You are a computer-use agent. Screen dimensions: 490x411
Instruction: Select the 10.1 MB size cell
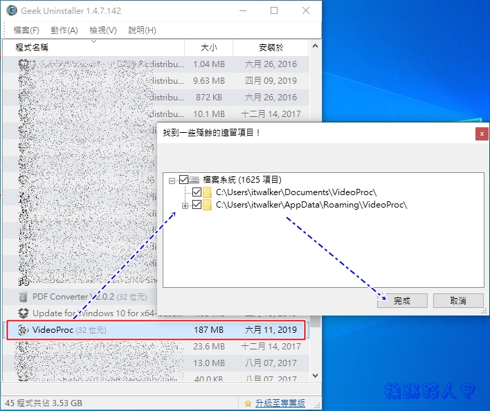[x=209, y=114]
